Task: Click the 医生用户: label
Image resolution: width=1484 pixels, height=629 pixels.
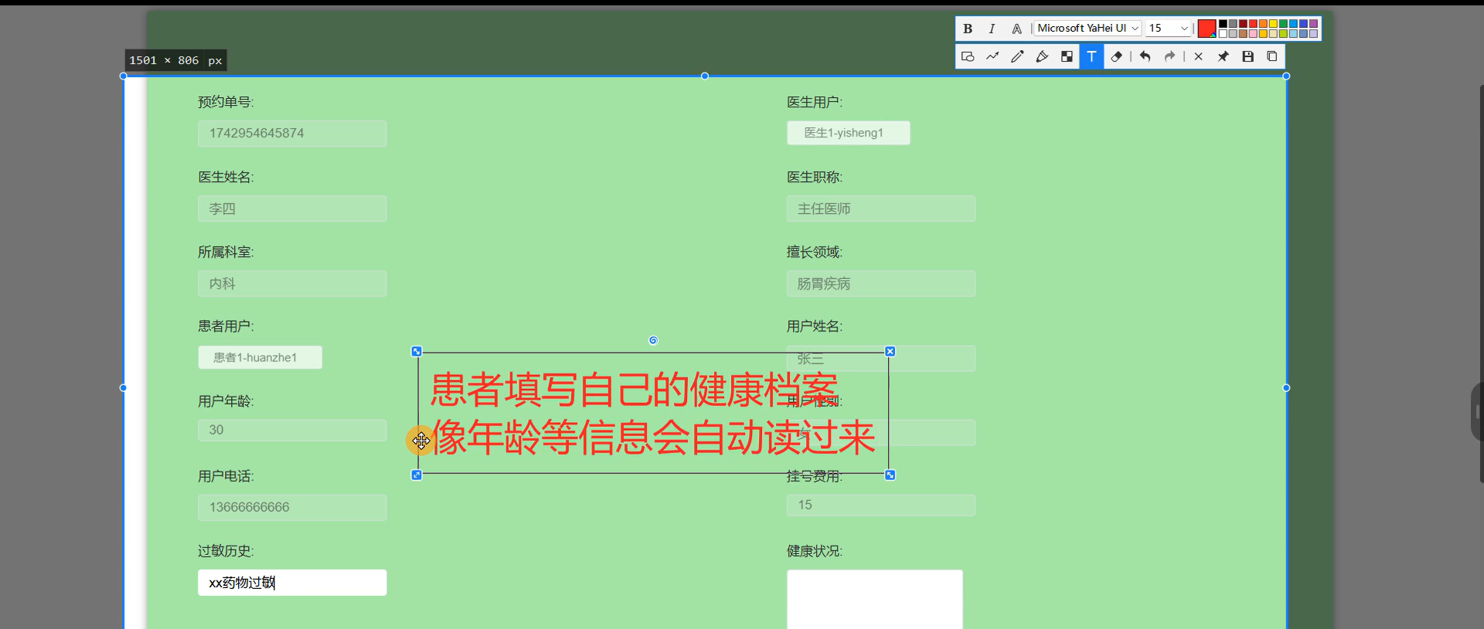Action: (815, 102)
